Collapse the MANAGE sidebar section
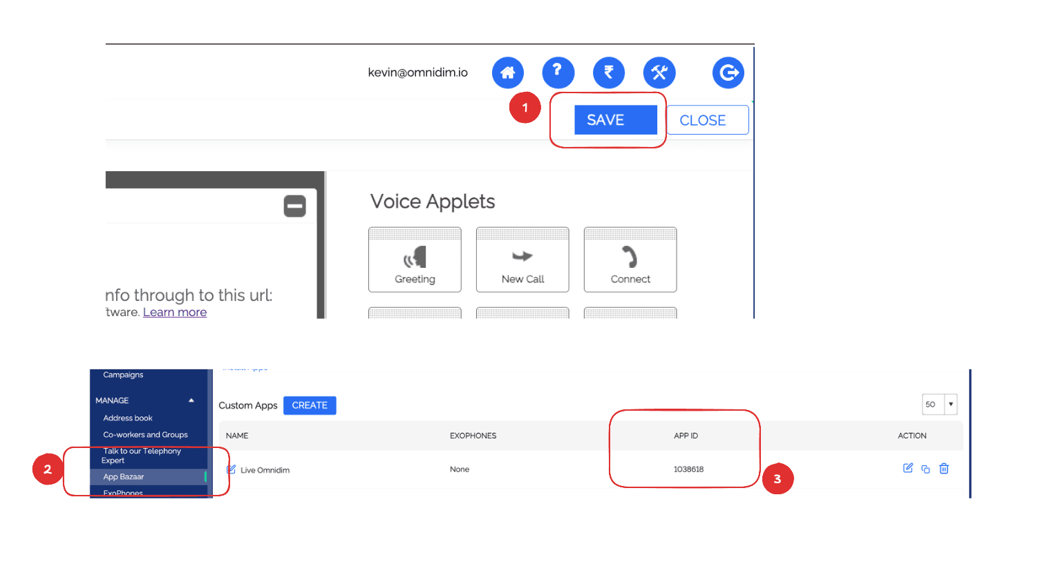The image size is (1056, 584). (x=191, y=400)
